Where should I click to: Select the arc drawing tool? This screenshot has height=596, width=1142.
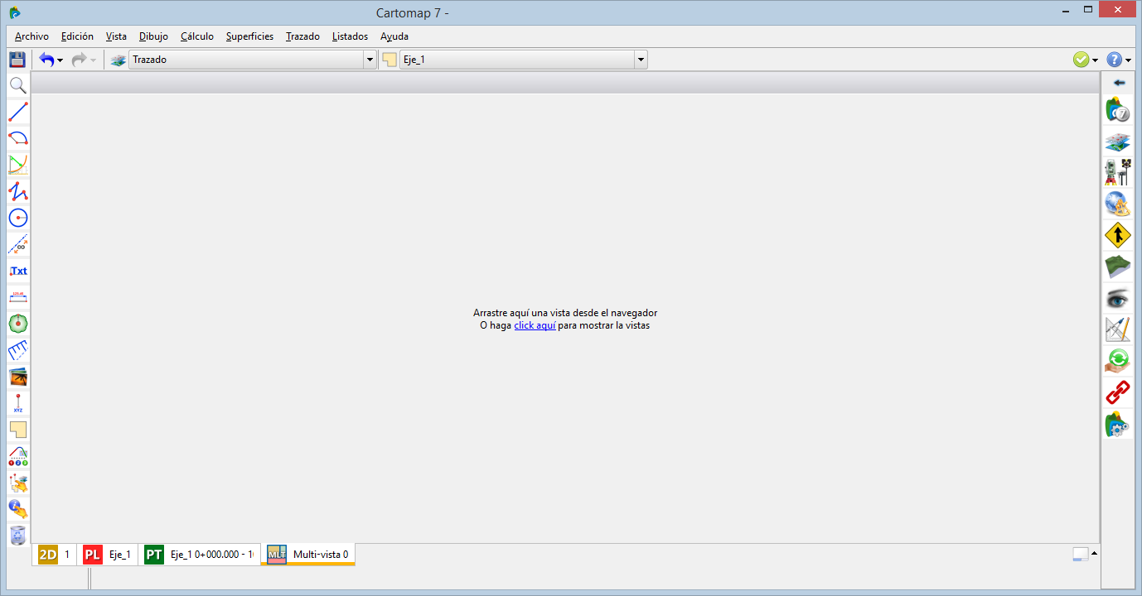(x=17, y=138)
